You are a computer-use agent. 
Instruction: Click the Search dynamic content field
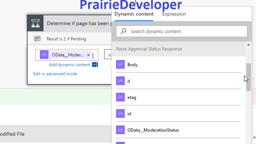pos(182,31)
